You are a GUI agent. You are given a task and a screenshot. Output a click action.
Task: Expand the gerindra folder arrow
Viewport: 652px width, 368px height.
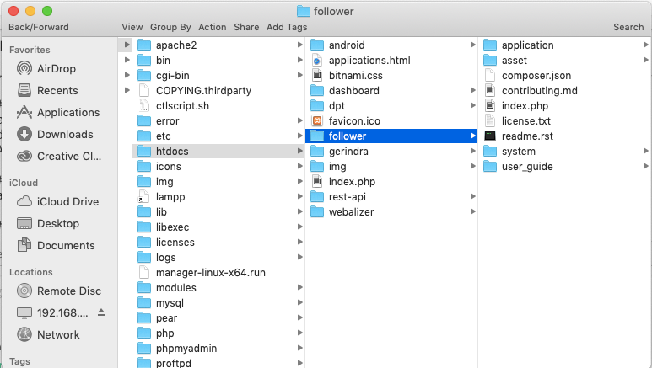(x=473, y=152)
